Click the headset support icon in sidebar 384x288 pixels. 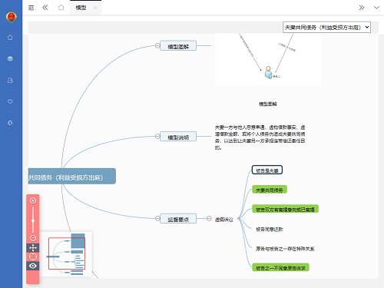10,123
